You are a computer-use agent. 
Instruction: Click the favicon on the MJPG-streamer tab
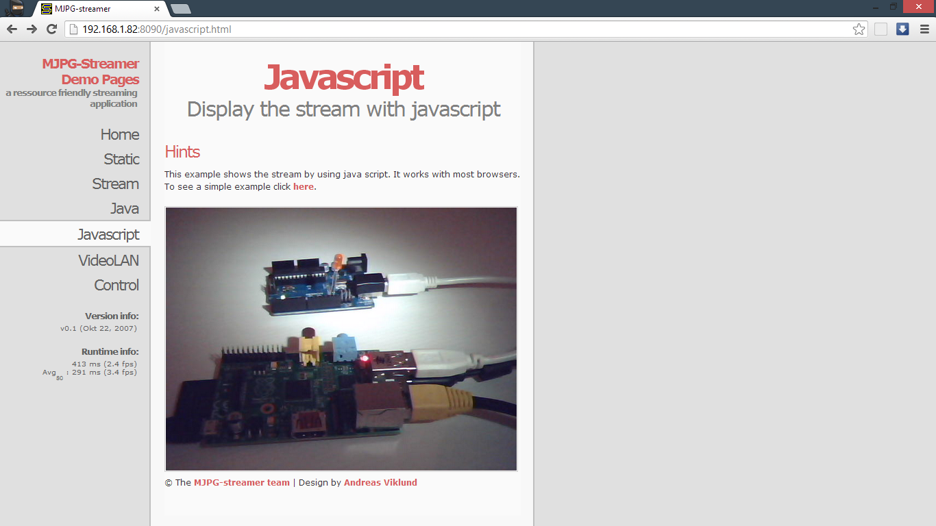tap(45, 10)
